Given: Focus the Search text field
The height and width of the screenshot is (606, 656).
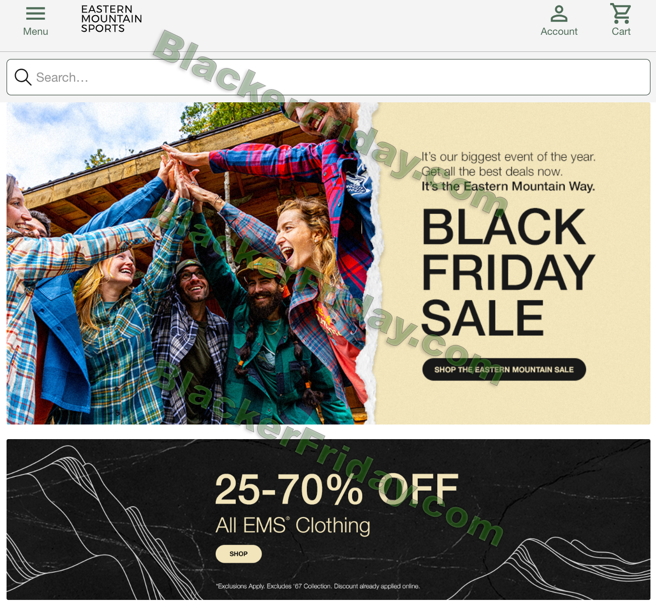Looking at the screenshot, I should point(328,77).
